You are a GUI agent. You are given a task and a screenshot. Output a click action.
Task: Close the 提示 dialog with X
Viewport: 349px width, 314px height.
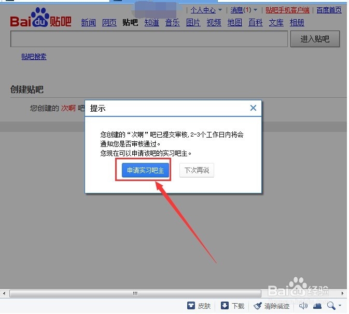[253, 108]
